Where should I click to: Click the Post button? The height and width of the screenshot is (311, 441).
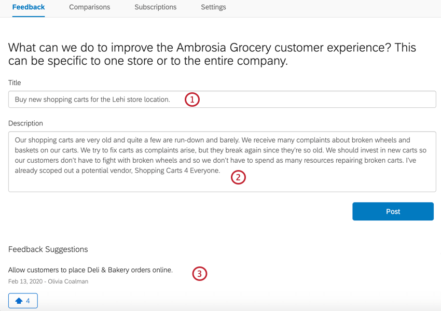coord(393,211)
